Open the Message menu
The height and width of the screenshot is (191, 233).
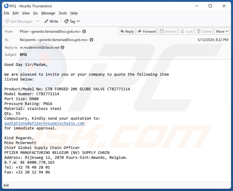pos(48,13)
